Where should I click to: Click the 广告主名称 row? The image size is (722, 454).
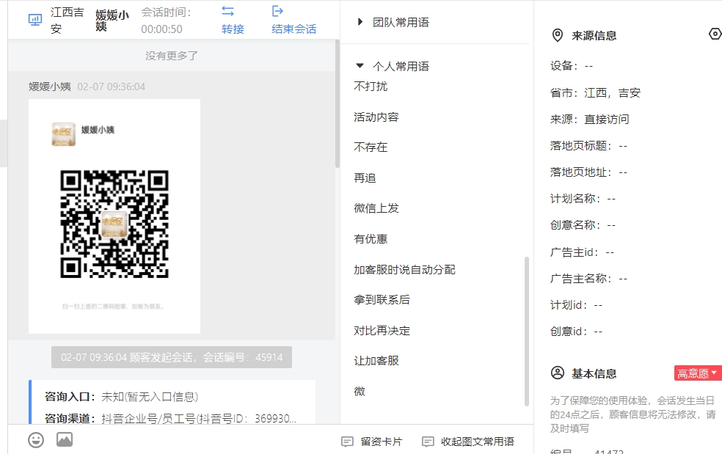[x=588, y=279]
